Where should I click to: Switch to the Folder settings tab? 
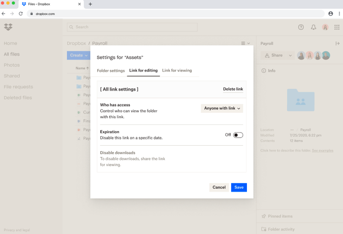point(111,71)
